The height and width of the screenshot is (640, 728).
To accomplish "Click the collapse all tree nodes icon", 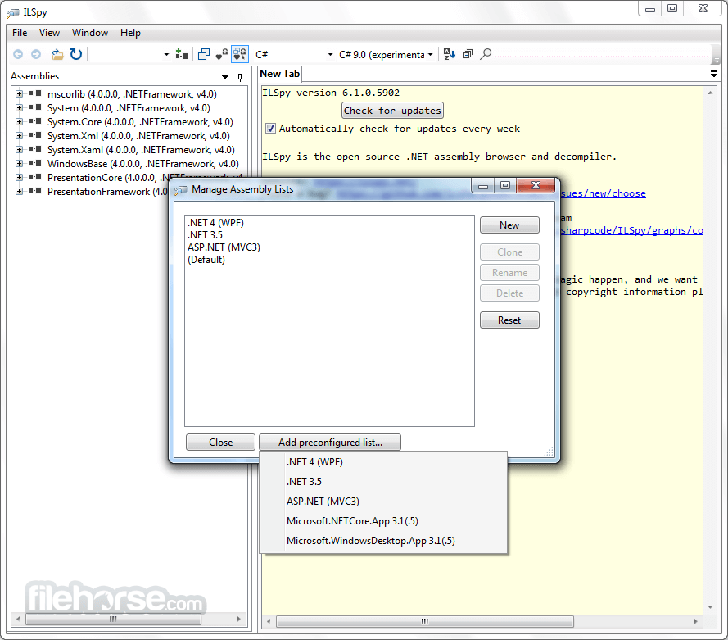I will point(468,54).
